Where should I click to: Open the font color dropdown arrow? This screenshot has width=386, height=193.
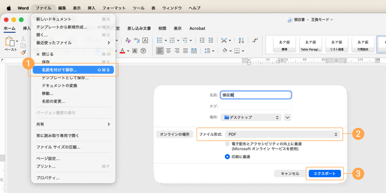(x=128, y=51)
